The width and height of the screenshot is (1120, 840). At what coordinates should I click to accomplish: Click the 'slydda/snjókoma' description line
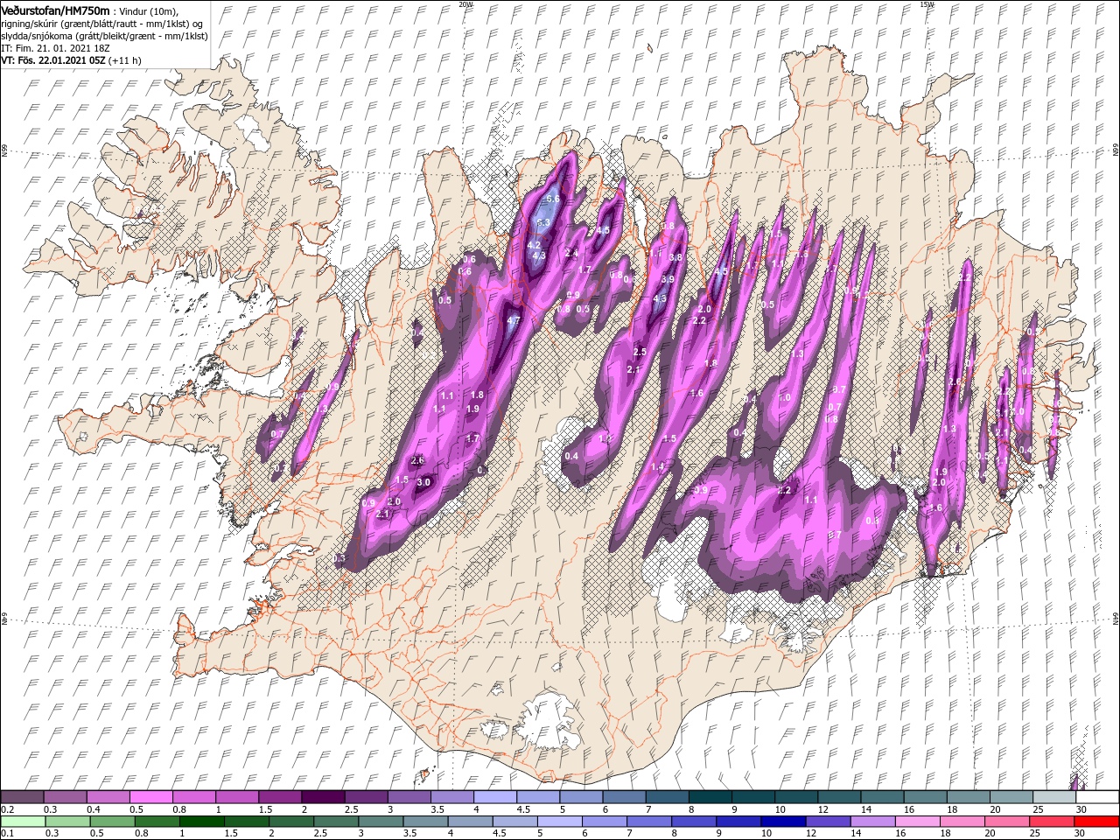[x=102, y=36]
